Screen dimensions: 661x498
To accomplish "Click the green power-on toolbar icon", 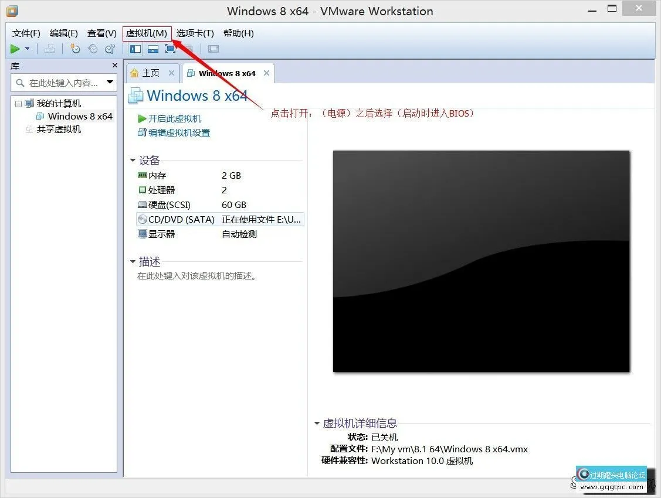I will [x=15, y=49].
